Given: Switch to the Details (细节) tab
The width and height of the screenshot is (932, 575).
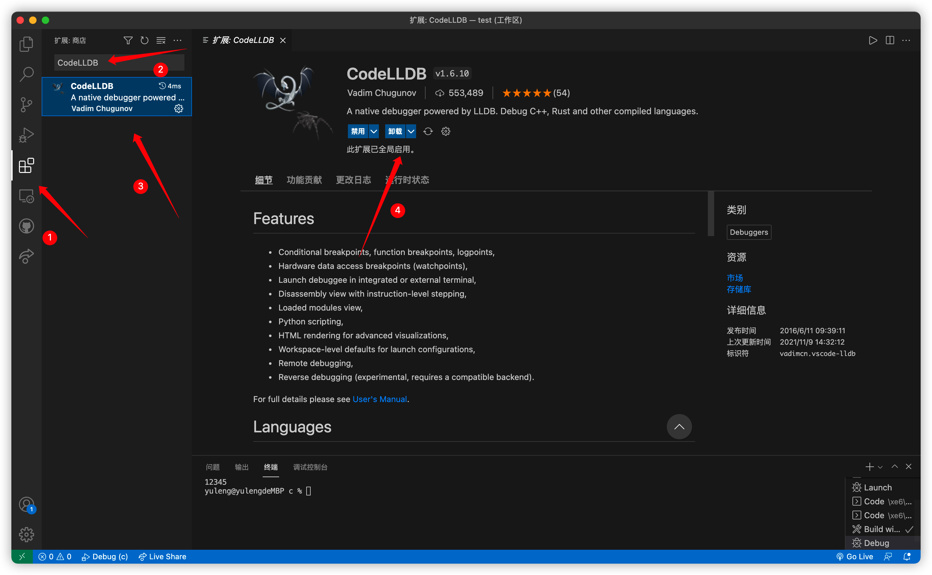Looking at the screenshot, I should [264, 180].
